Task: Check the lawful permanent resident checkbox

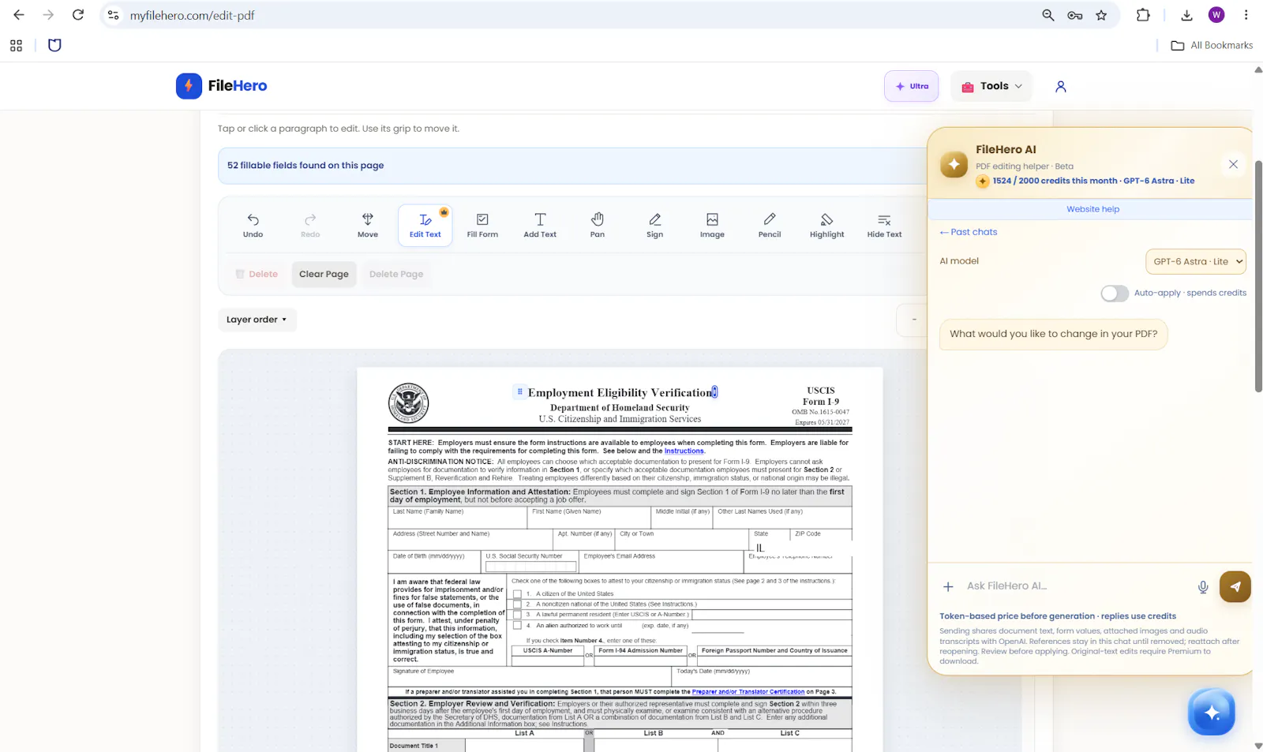Action: coord(518,614)
